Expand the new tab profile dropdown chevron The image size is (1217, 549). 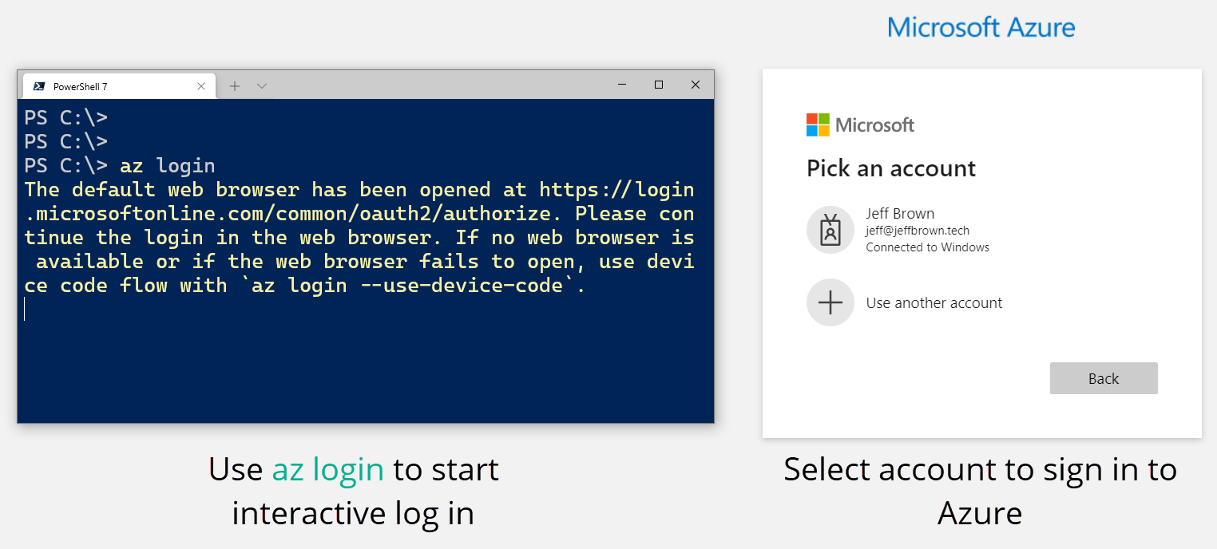click(262, 86)
